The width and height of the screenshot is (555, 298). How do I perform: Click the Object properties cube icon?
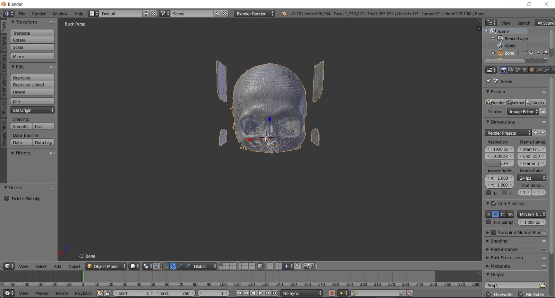pyautogui.click(x=532, y=70)
